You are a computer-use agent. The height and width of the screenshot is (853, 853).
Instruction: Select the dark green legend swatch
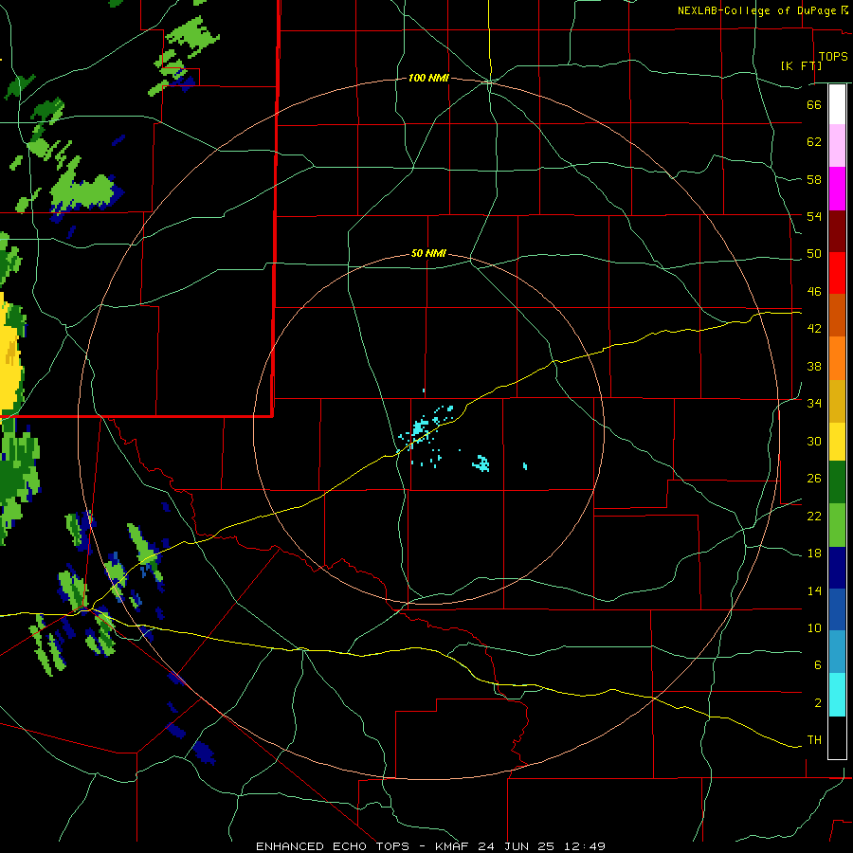837,482
